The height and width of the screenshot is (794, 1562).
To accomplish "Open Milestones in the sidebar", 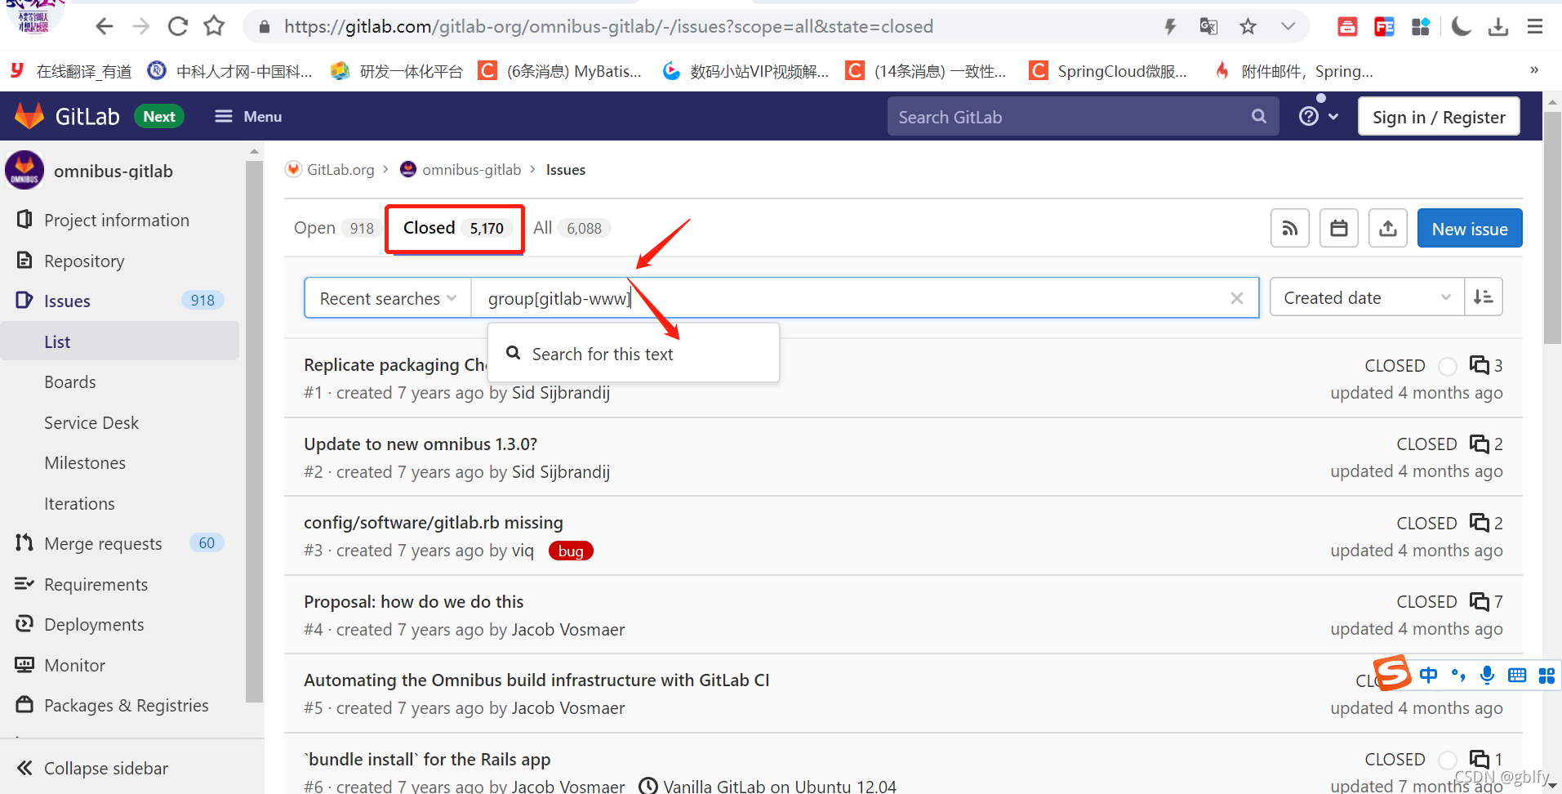I will (x=85, y=462).
